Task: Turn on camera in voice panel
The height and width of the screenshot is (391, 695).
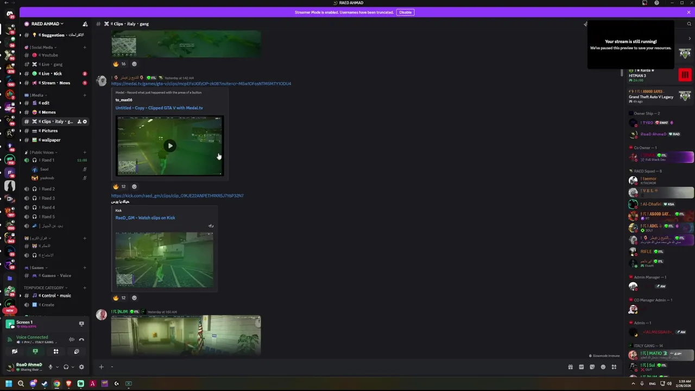Action: coord(15,351)
